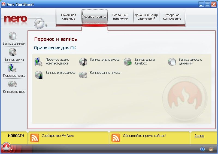Select the Перенос и запись tab
Image resolution: width=218 pixels, height=154 pixels.
[95, 17]
